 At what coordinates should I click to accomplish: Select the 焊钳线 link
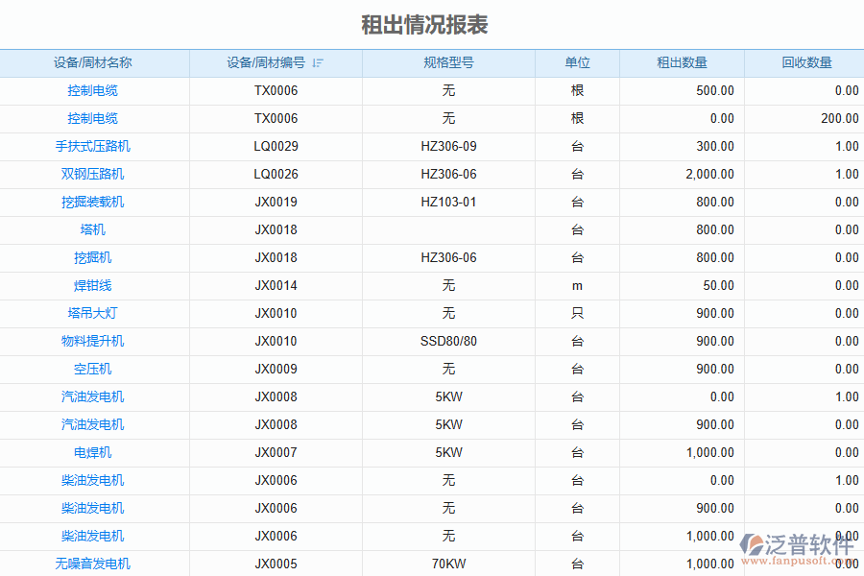point(93,286)
